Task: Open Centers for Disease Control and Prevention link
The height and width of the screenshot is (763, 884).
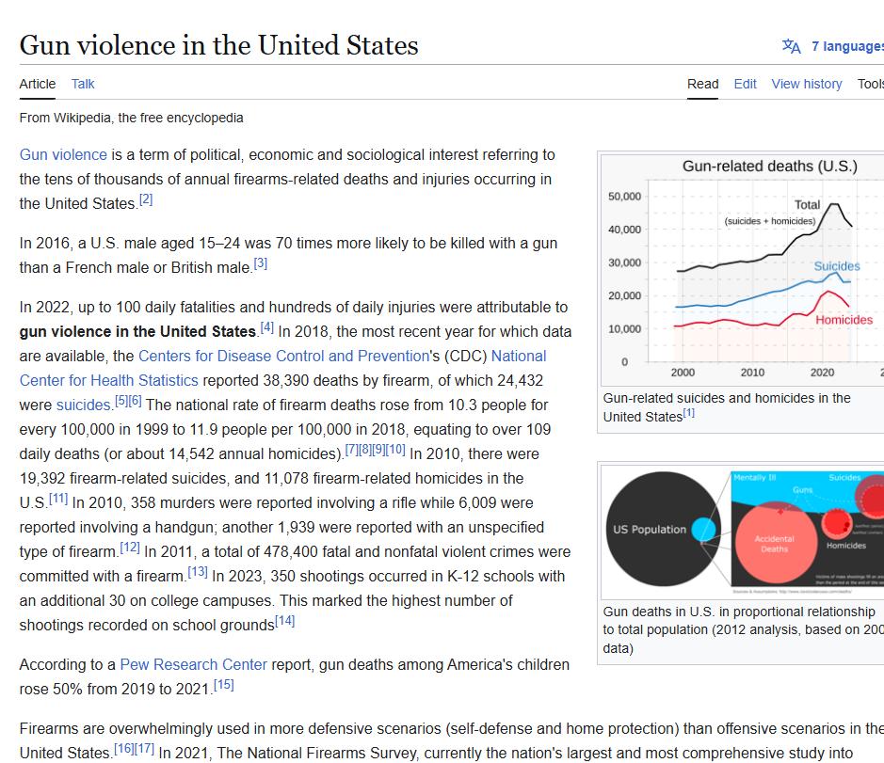Action: coord(283,356)
